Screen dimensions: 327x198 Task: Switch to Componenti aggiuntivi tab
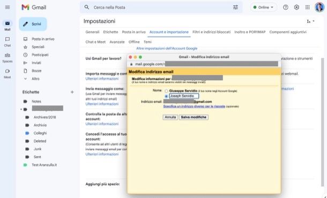tap(288, 32)
